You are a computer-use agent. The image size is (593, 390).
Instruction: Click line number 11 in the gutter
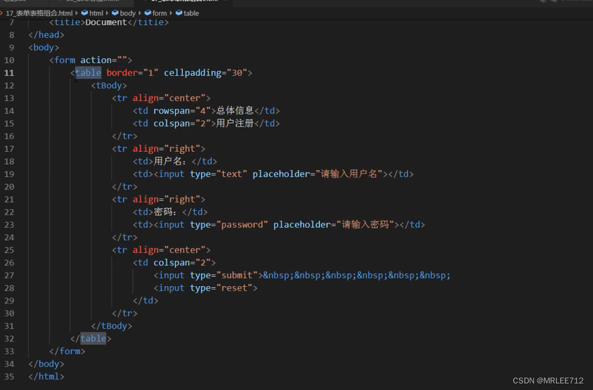click(9, 73)
